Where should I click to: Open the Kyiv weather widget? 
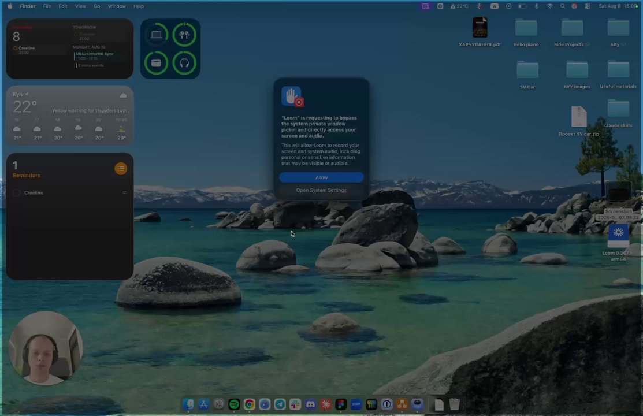70,116
